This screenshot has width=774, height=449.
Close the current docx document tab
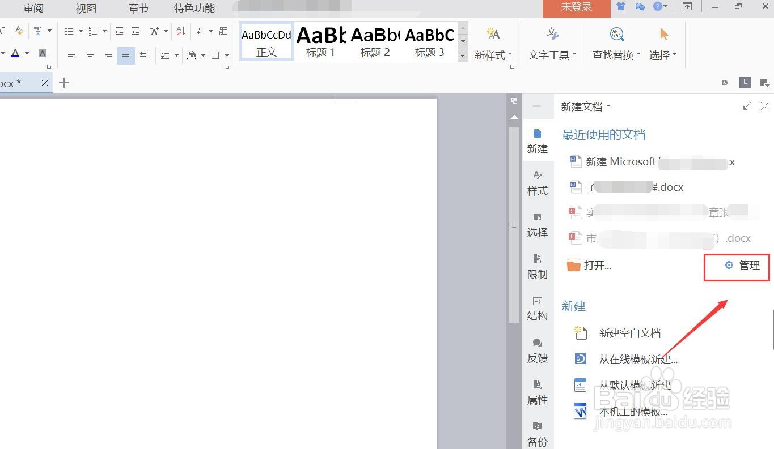pyautogui.click(x=45, y=83)
